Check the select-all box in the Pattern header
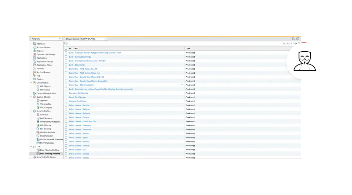Screen dimensions: 352x195 click(x=66, y=48)
